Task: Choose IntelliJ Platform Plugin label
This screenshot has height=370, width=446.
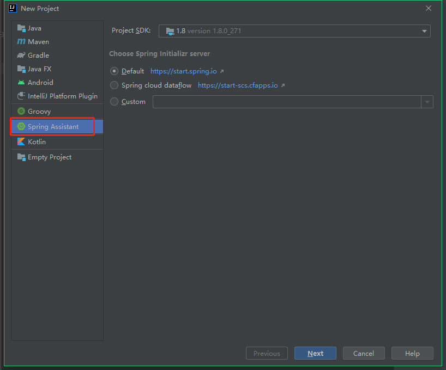Action: point(63,96)
